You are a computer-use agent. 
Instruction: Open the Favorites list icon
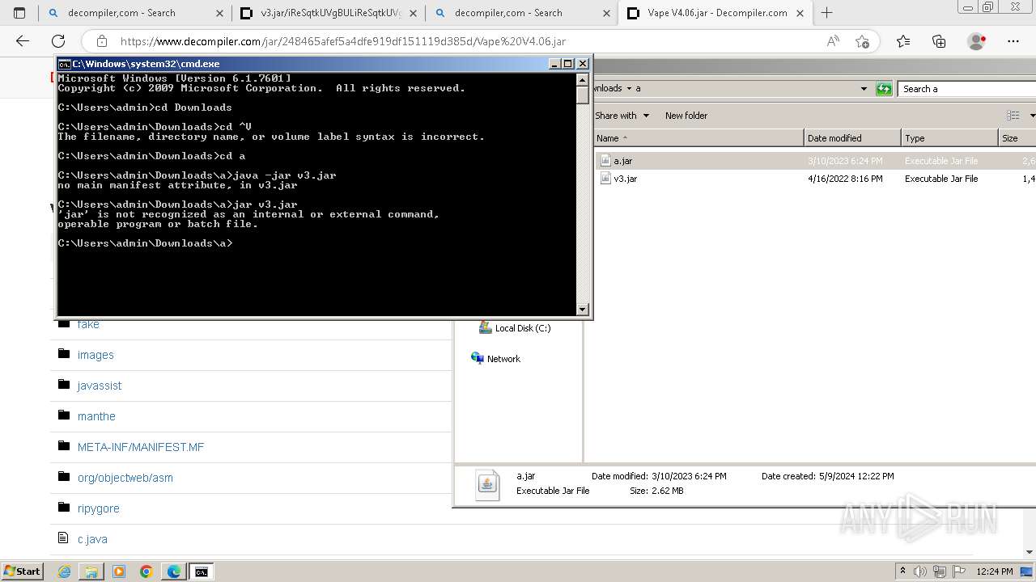click(903, 41)
